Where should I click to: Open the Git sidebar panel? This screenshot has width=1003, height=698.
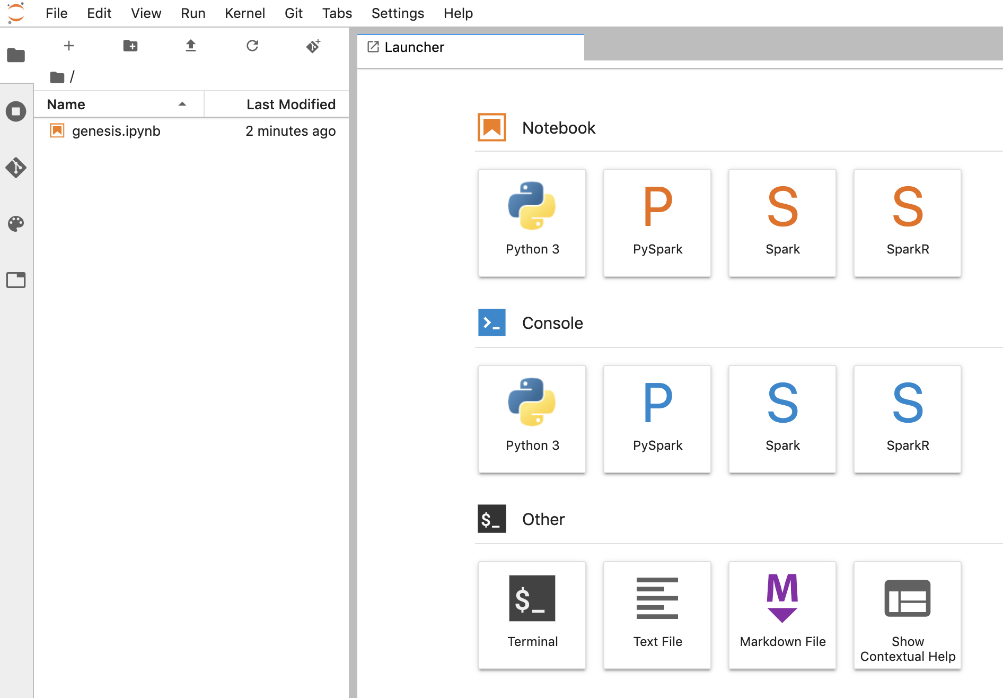[x=16, y=168]
